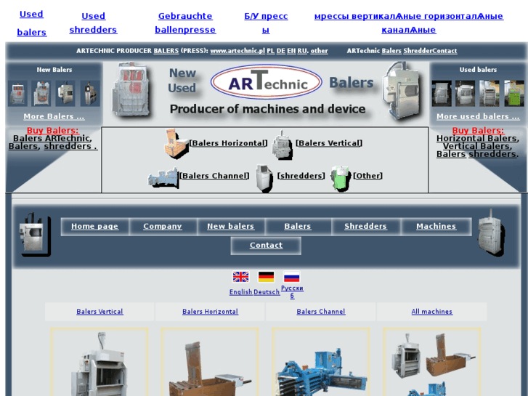Switch to Deutsch language link

tap(267, 292)
